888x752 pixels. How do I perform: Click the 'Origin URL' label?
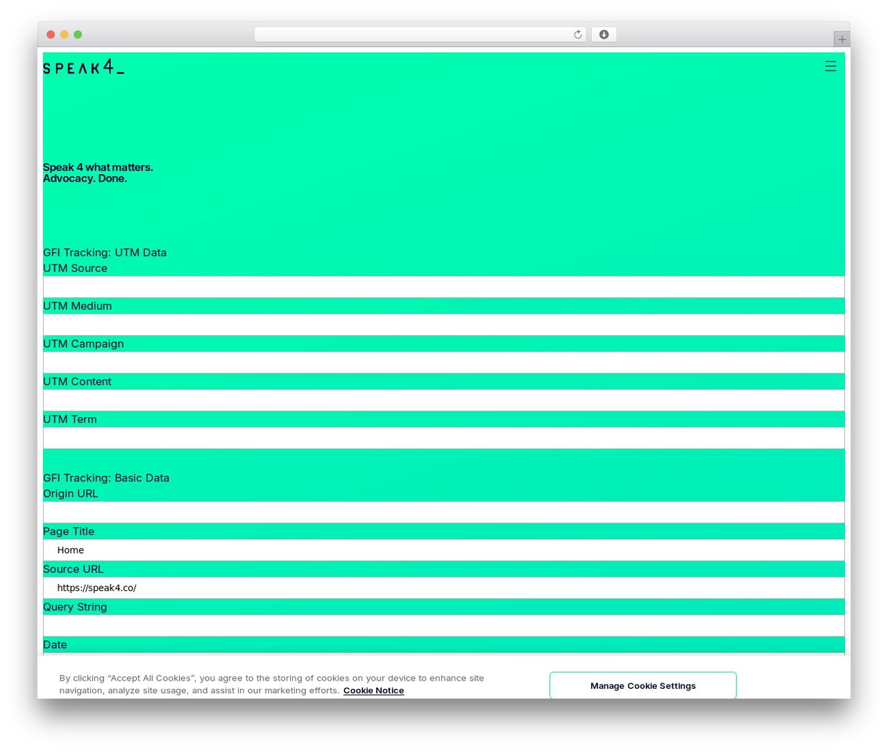pos(71,494)
